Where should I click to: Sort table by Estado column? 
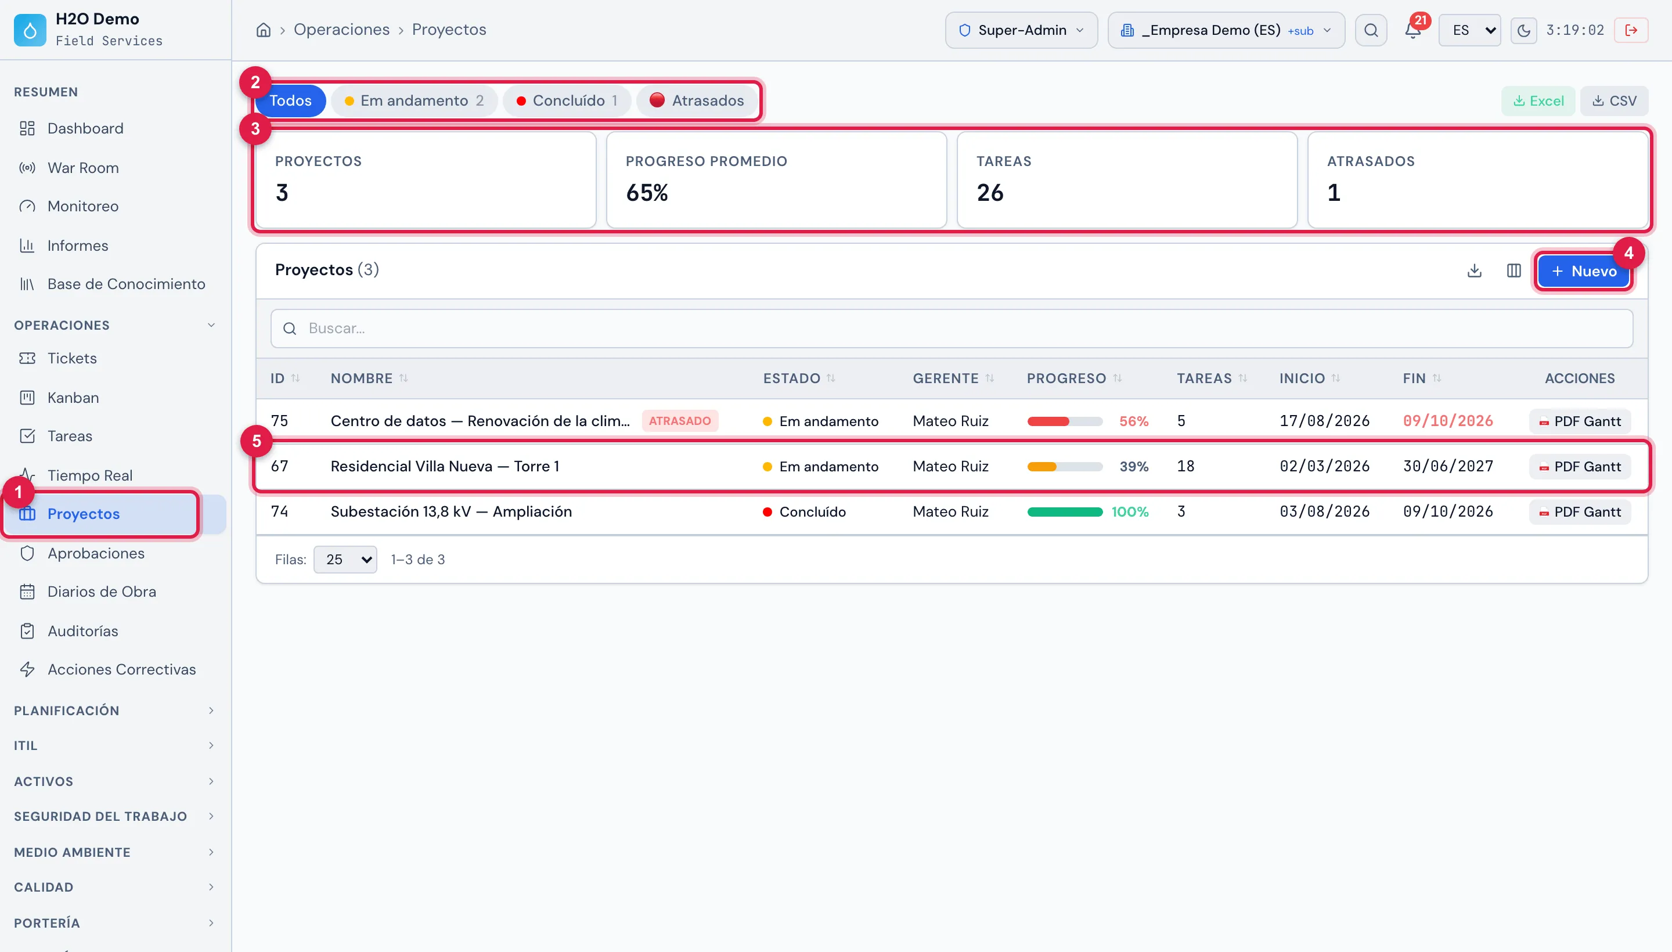pyautogui.click(x=799, y=378)
